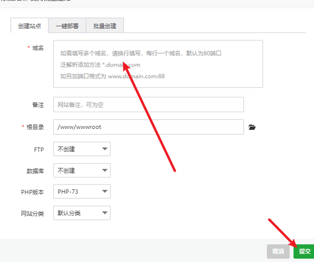Screen dimensions: 314x262
Task: Click the 根目录 path input with /www/wwwroot
Action: (148, 127)
